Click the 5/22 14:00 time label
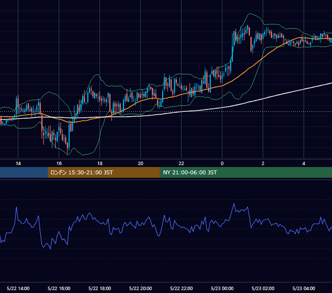The height and width of the screenshot is (293, 332). (18, 288)
